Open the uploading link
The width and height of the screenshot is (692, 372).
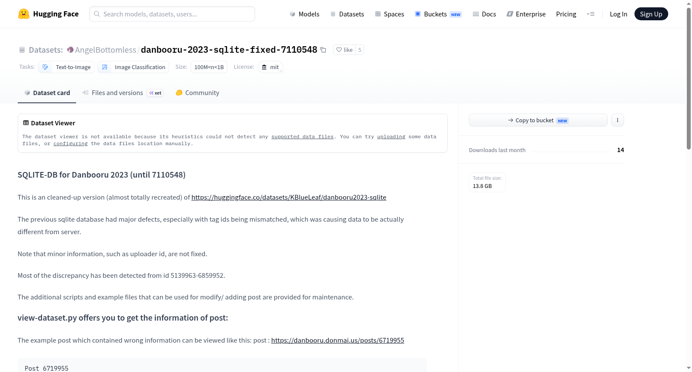coord(391,137)
